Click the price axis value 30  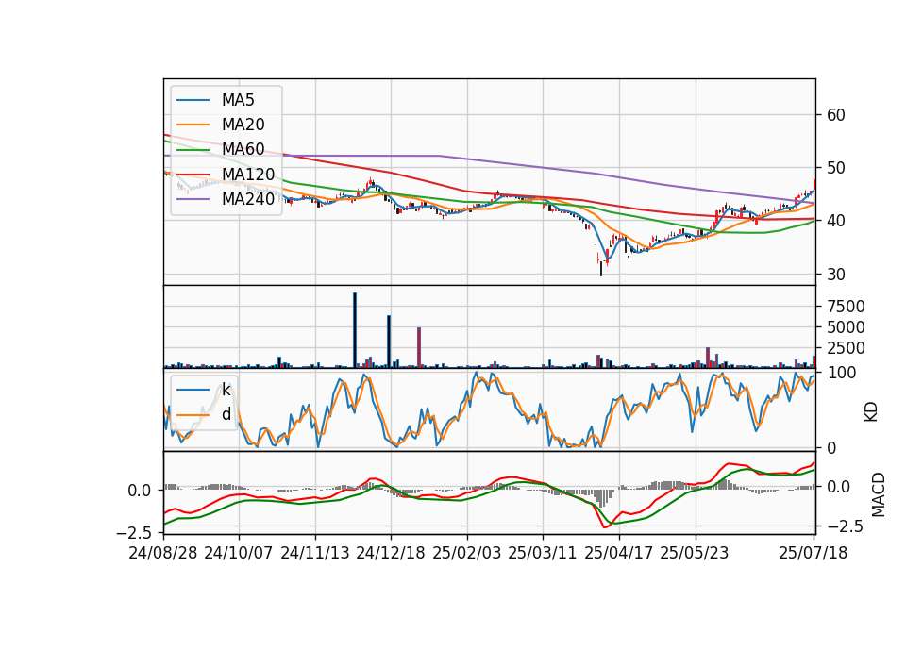[x=835, y=275]
